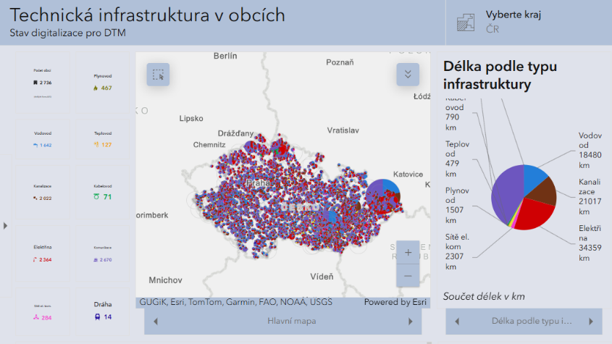Select the Vodovod water indicator card
This screenshot has width=612, height=344.
(42, 139)
